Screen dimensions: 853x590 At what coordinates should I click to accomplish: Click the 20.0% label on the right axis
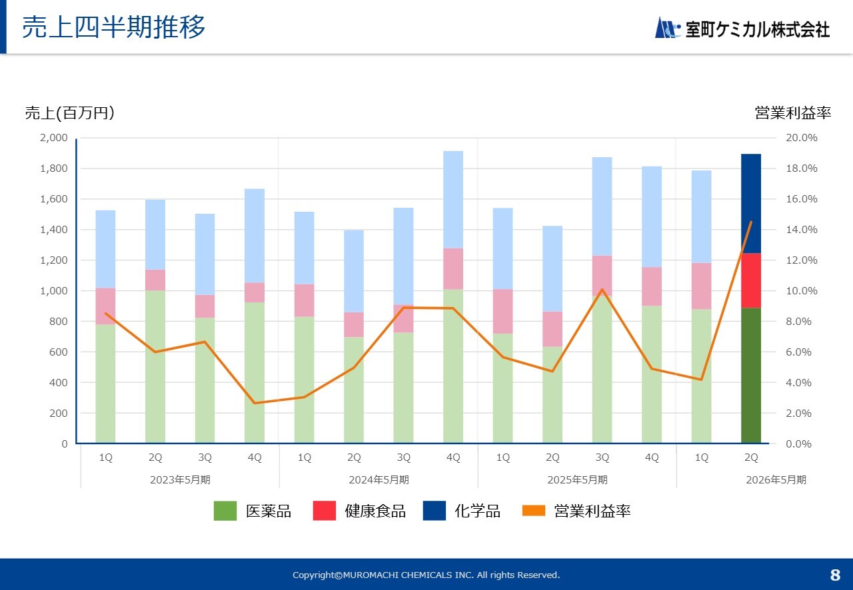coord(801,138)
